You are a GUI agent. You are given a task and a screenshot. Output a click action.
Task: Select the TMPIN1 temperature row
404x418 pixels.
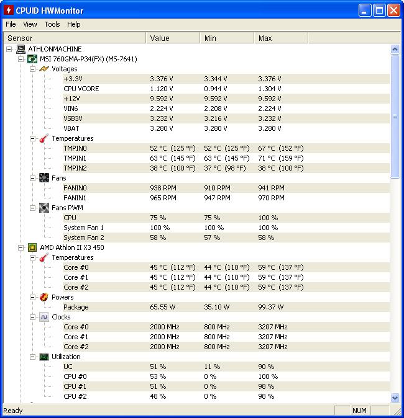(226, 158)
